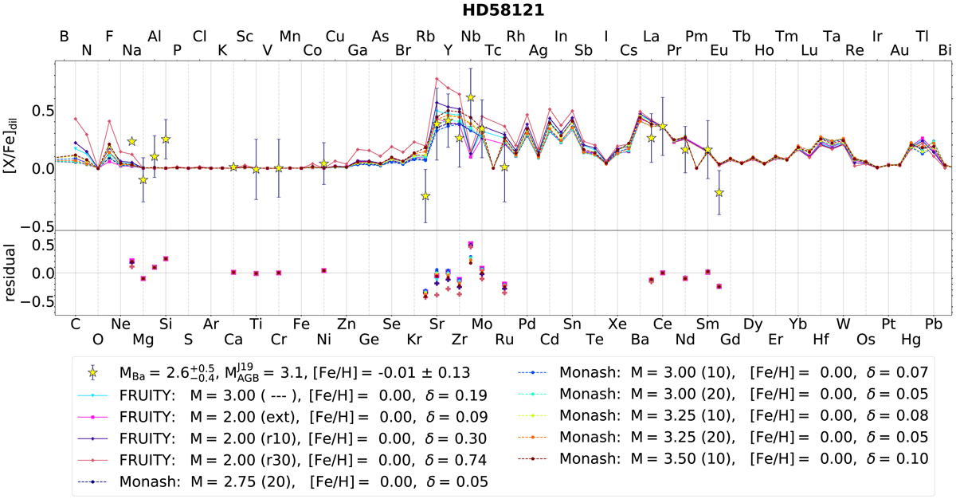The height and width of the screenshot is (499, 956).
Task: Click the dark red Monash 3.50 (10) legend marker
Action: (531, 458)
